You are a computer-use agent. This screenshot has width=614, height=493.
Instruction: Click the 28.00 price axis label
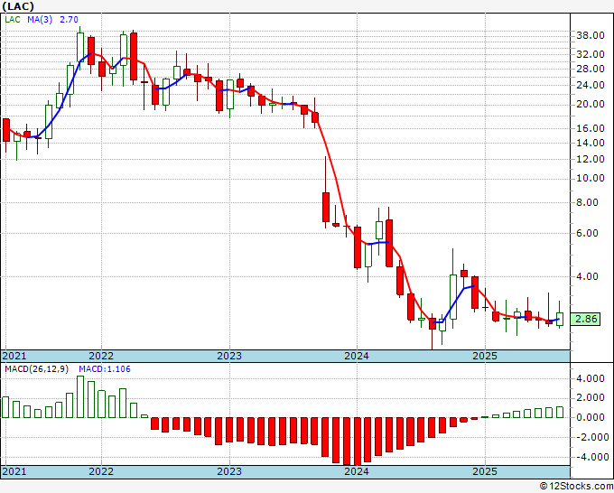pyautogui.click(x=591, y=69)
